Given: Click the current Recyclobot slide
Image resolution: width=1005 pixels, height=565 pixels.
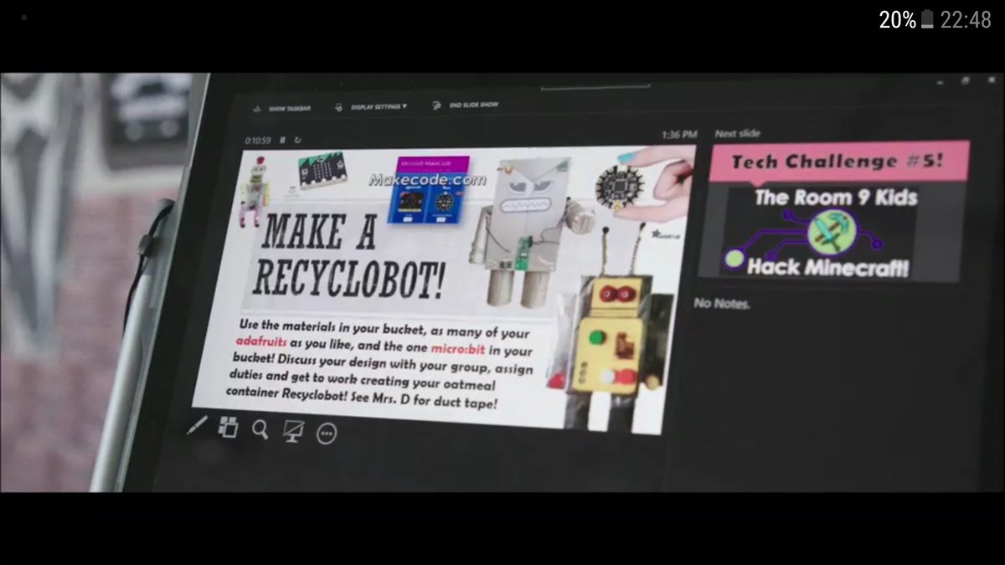Looking at the screenshot, I should pyautogui.click(x=444, y=289).
